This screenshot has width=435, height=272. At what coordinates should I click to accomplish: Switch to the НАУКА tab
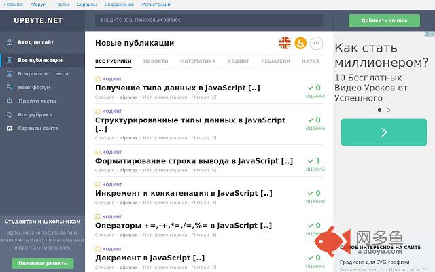[311, 61]
